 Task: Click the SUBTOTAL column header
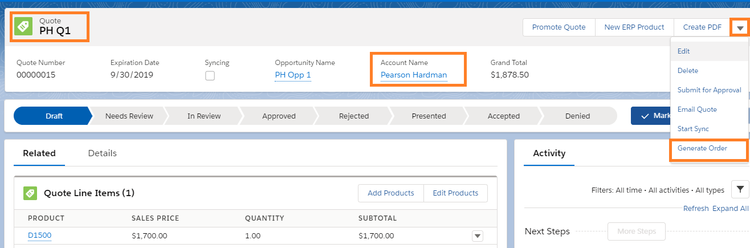click(x=377, y=218)
